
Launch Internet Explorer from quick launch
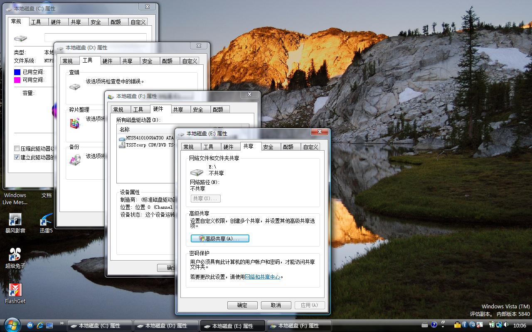(x=40, y=325)
